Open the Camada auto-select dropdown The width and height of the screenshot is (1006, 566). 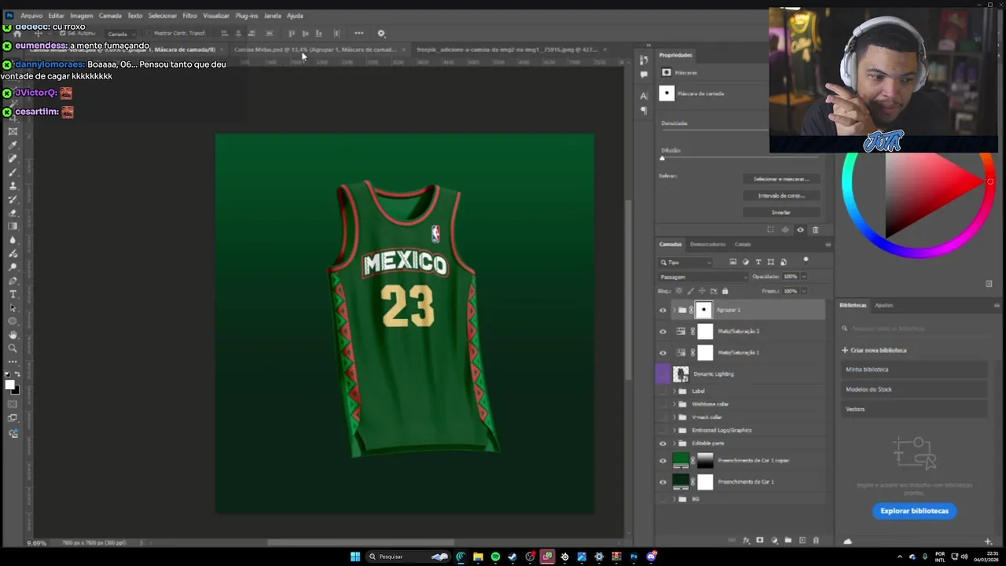[121, 34]
